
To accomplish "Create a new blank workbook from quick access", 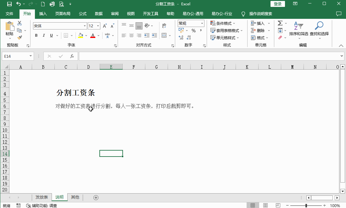I will [x=43, y=4].
